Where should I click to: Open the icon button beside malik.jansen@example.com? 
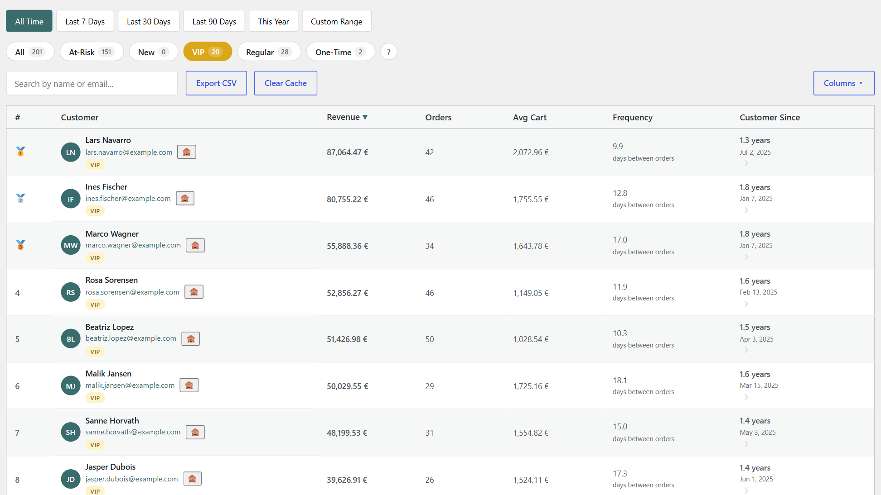pyautogui.click(x=189, y=385)
